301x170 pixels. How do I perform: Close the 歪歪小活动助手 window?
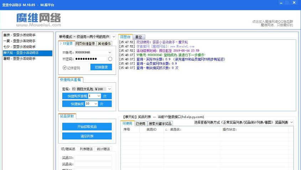point(294,3)
